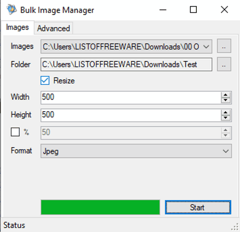
Task: Open the Format dropdown showing Jpeg
Action: [136, 151]
